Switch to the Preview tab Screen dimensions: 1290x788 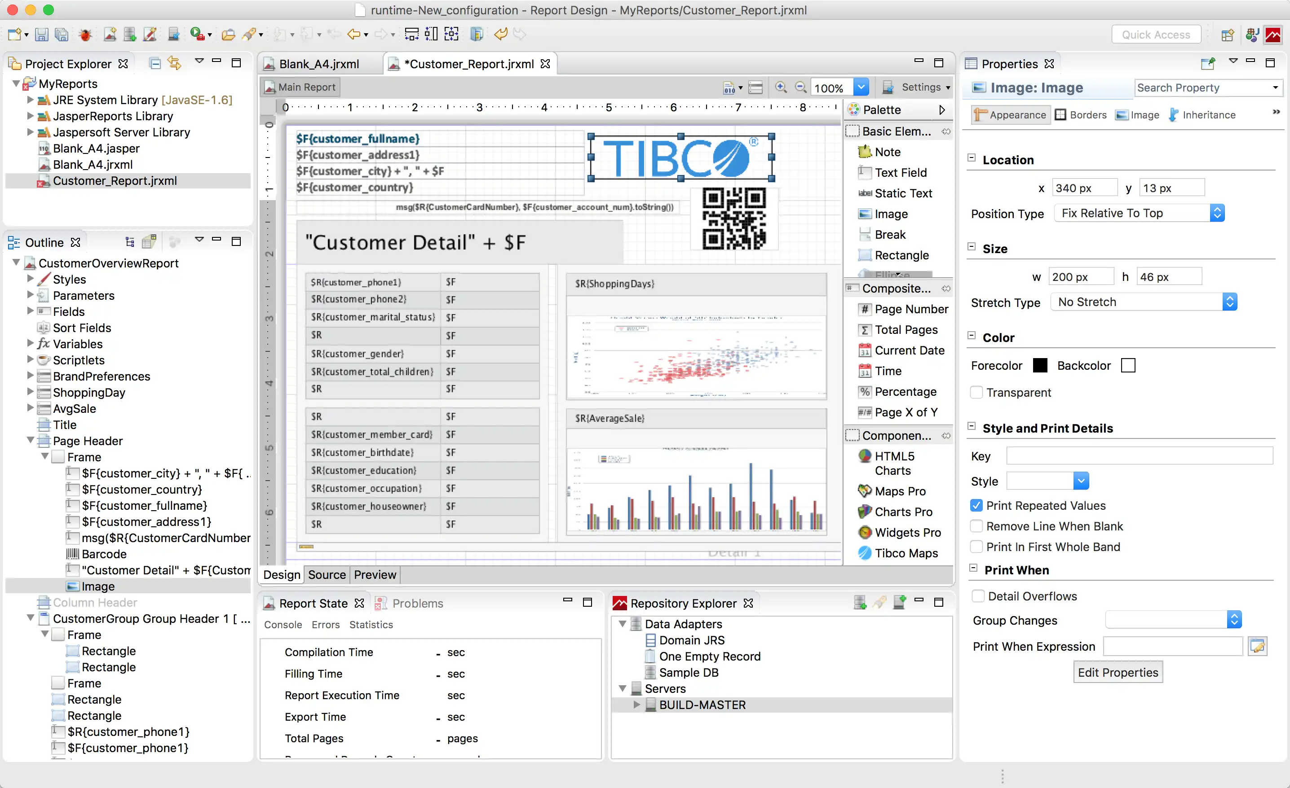[x=374, y=575]
